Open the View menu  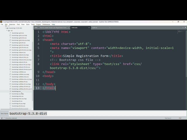pyautogui.click(x=23, y=24)
